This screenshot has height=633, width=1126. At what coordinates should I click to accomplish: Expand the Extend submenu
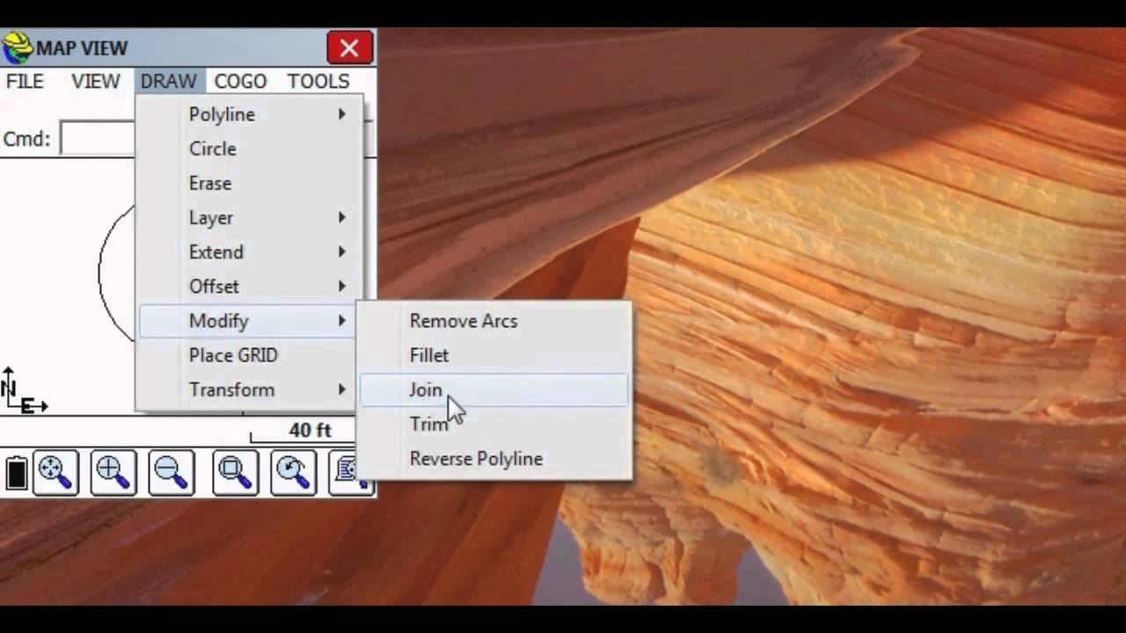[x=249, y=251]
